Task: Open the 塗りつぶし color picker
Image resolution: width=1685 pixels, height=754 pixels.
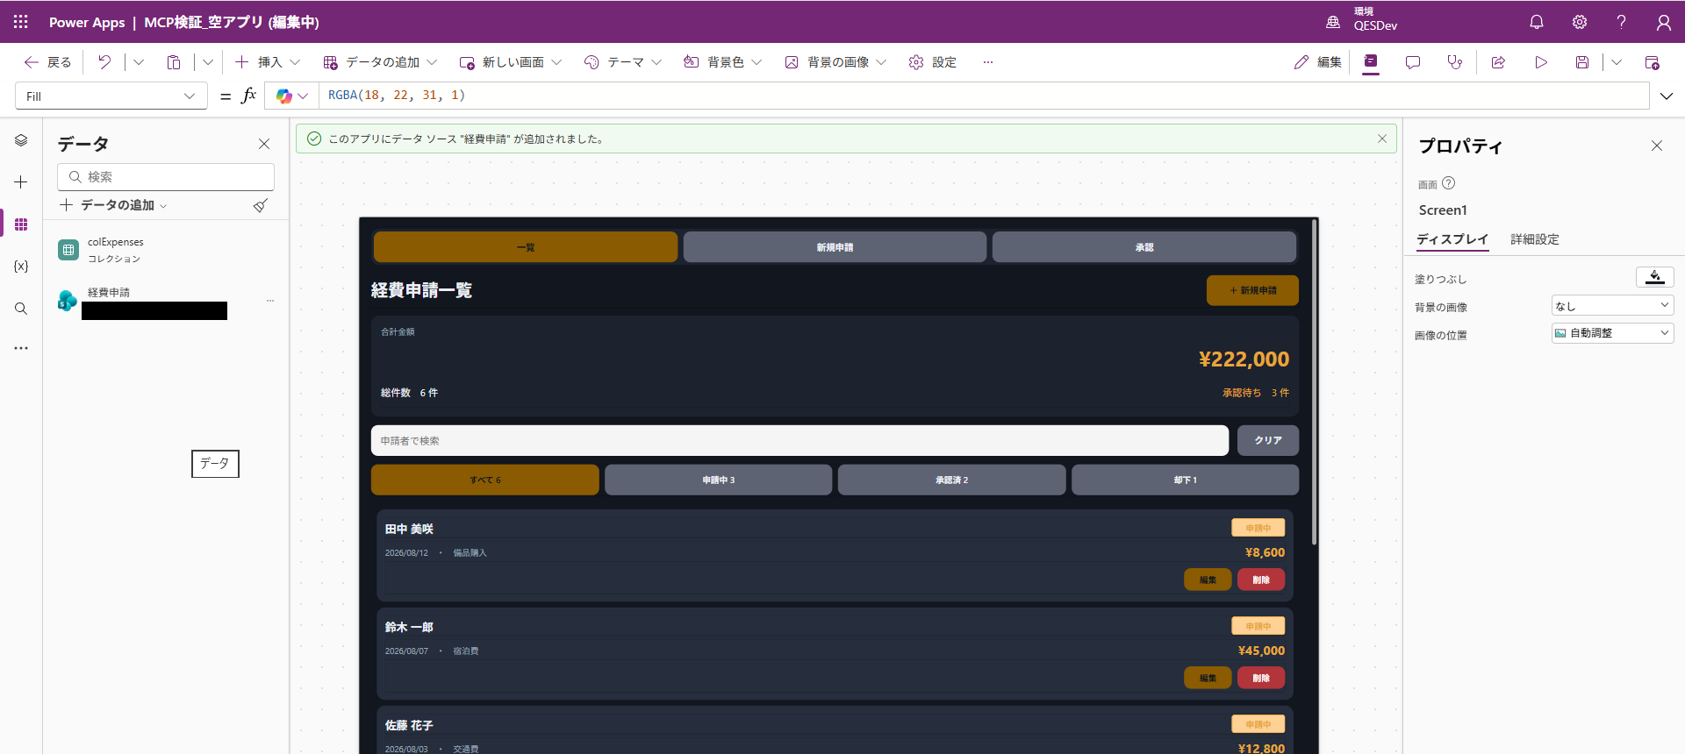Action: point(1655,277)
